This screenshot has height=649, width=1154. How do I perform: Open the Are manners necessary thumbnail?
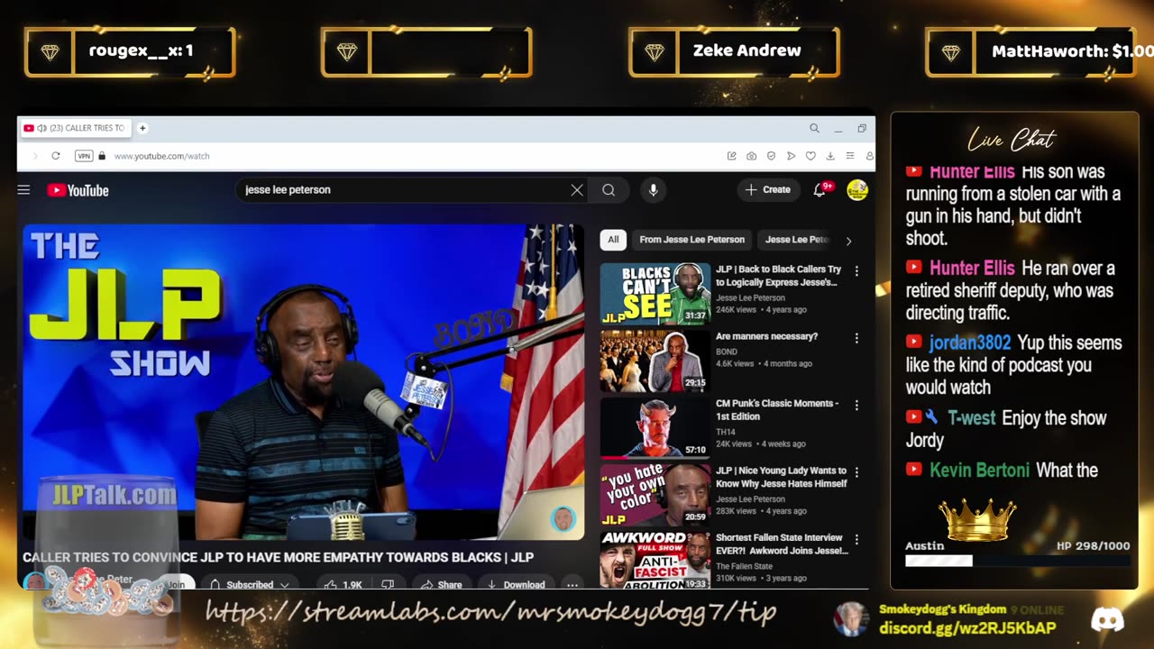point(655,361)
